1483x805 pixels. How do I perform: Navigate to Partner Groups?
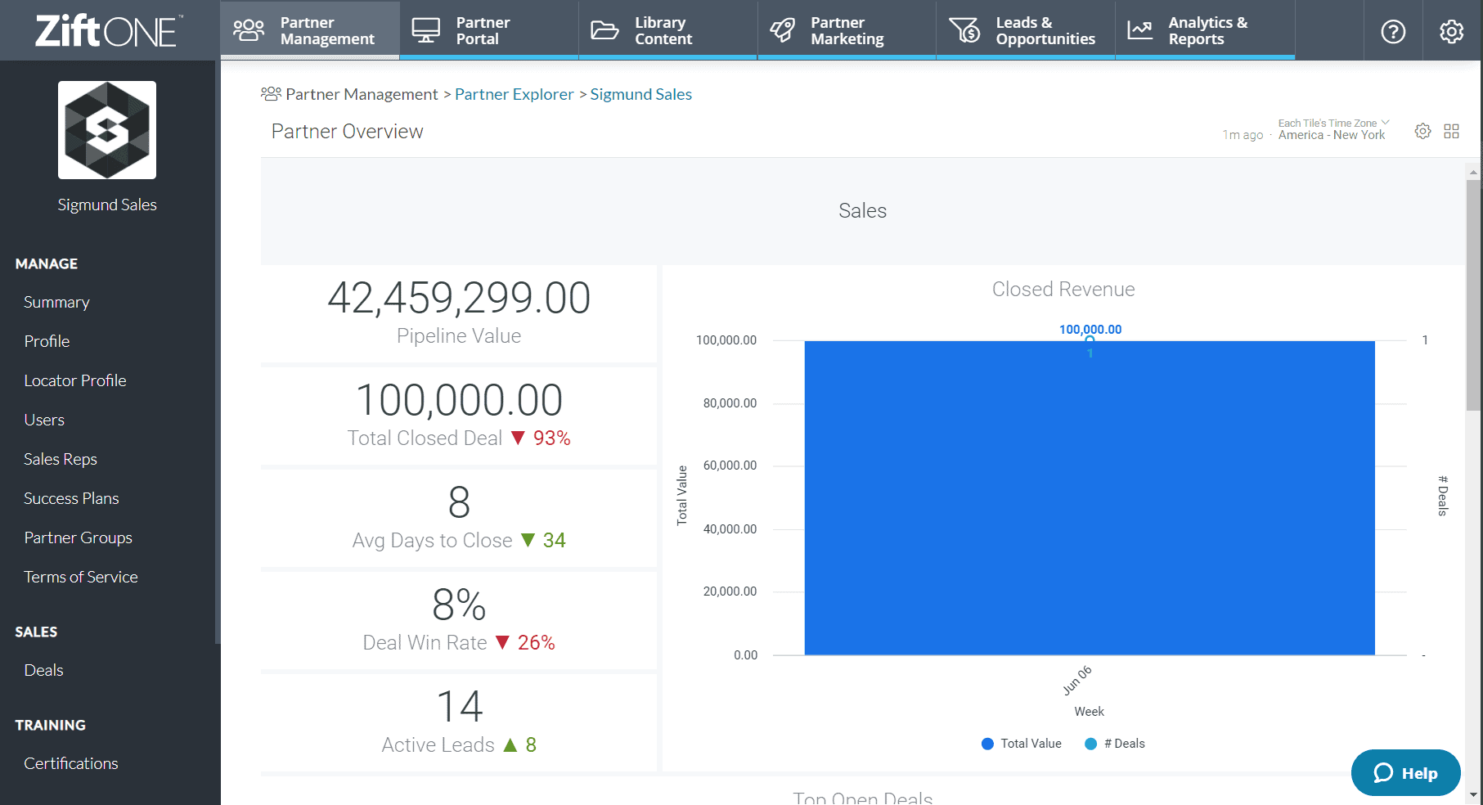[x=78, y=537]
